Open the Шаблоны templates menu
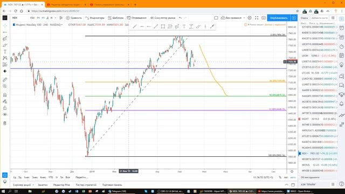The image size is (345, 194). click(x=115, y=18)
